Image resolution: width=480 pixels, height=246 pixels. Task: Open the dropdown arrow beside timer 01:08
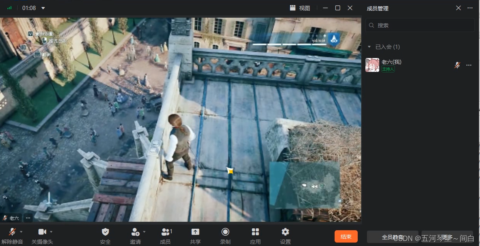tap(43, 8)
